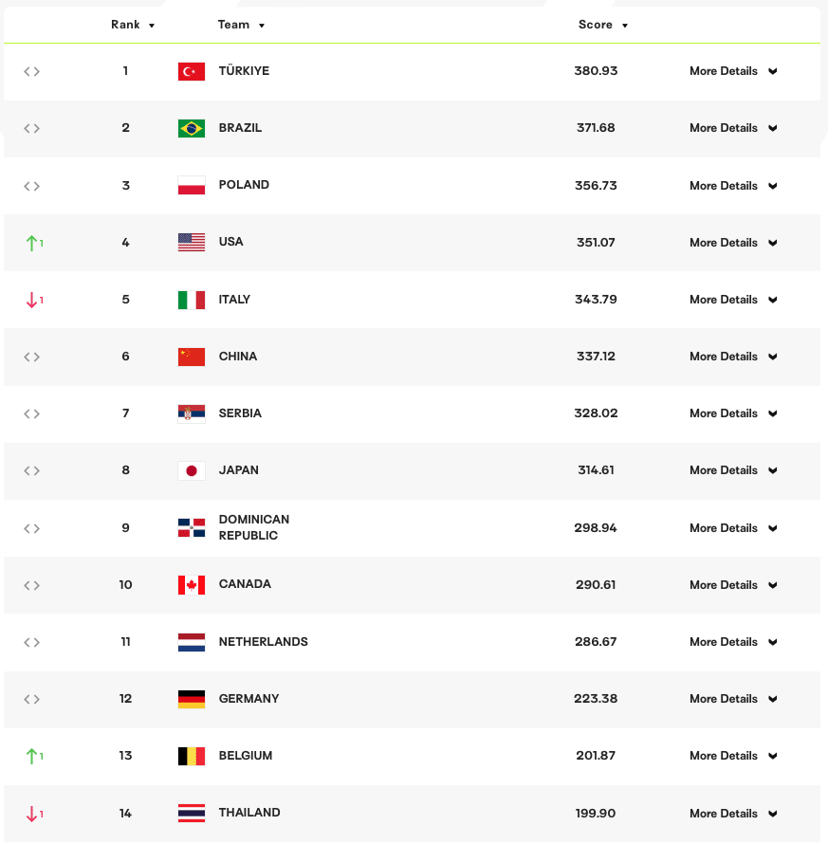Click Thailand's red down-arrow rank indicator

tap(33, 814)
